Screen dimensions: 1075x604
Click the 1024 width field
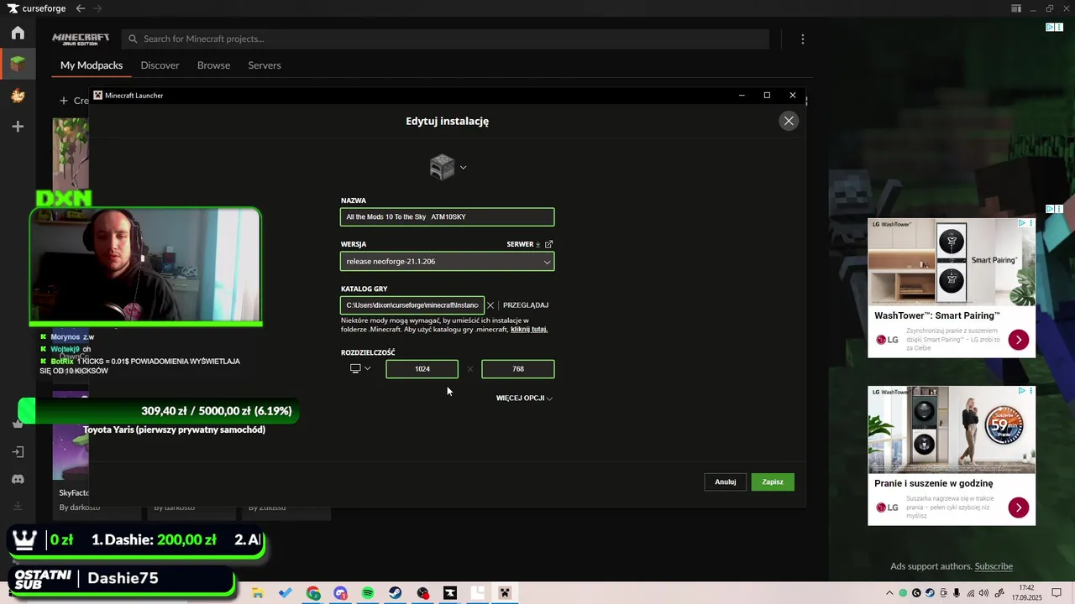click(422, 369)
